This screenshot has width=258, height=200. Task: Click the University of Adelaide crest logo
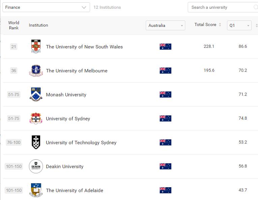click(x=36, y=190)
